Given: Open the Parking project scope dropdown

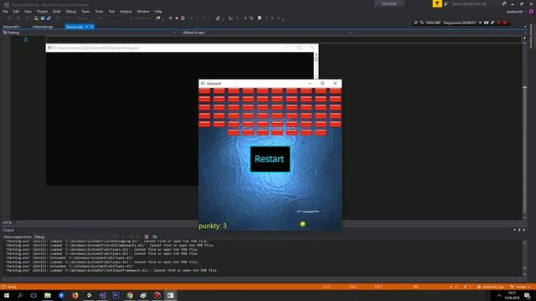Looking at the screenshot, I should click(x=90, y=33).
